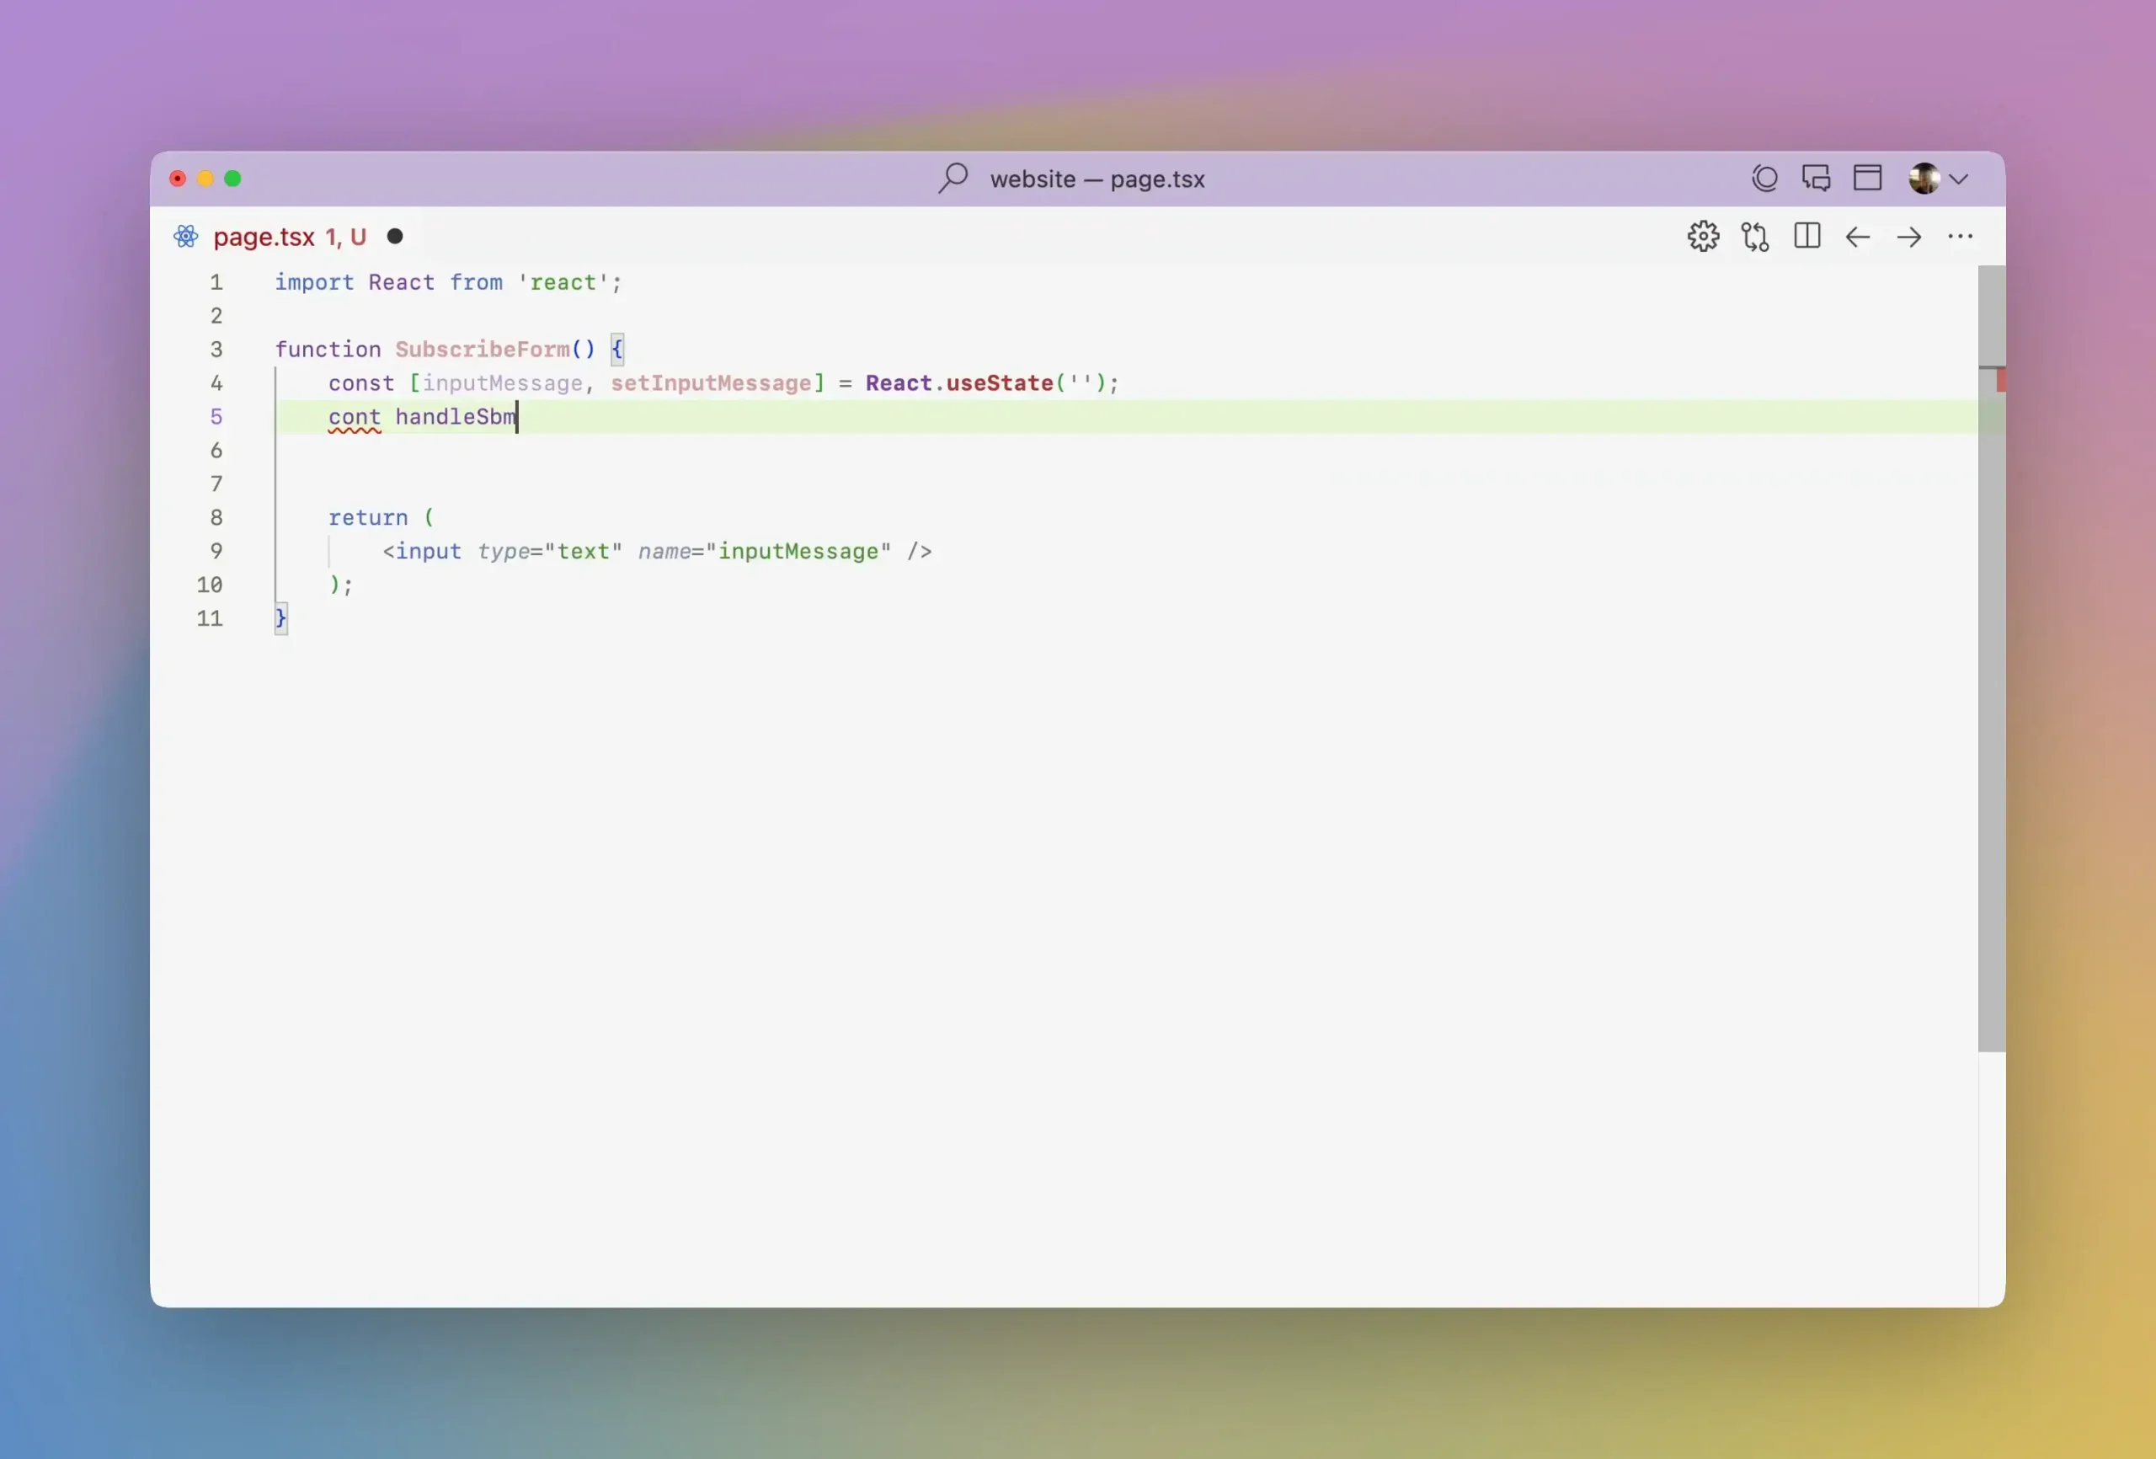Navigate back with the left arrow icon

tap(1858, 237)
